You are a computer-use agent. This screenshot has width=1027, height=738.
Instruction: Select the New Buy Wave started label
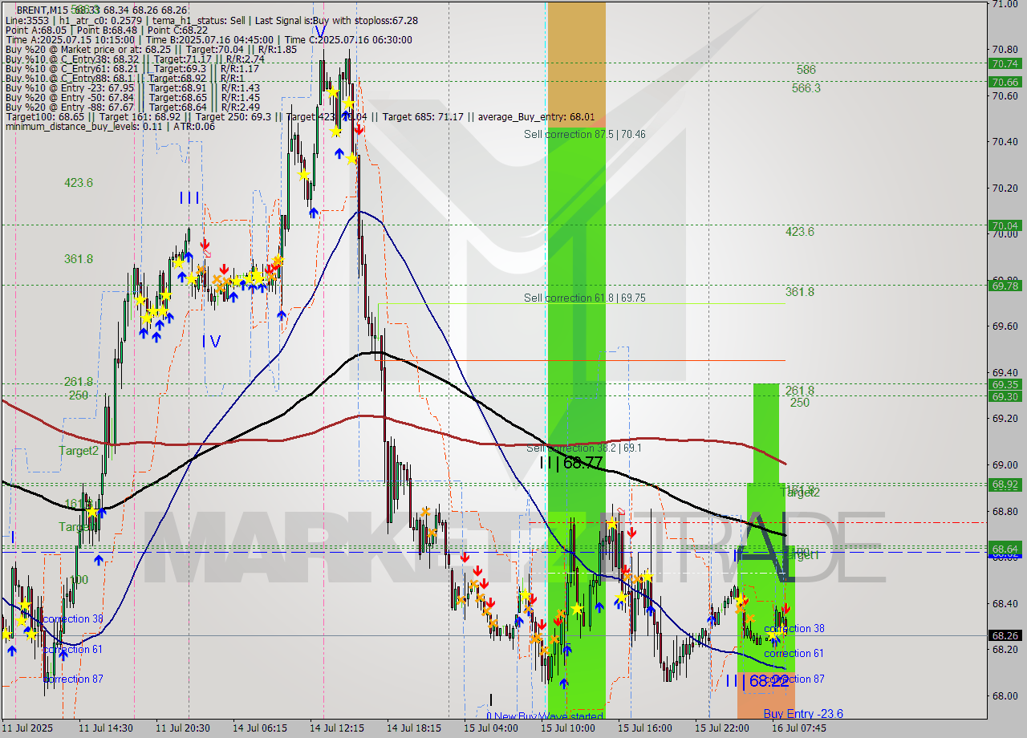point(544,716)
